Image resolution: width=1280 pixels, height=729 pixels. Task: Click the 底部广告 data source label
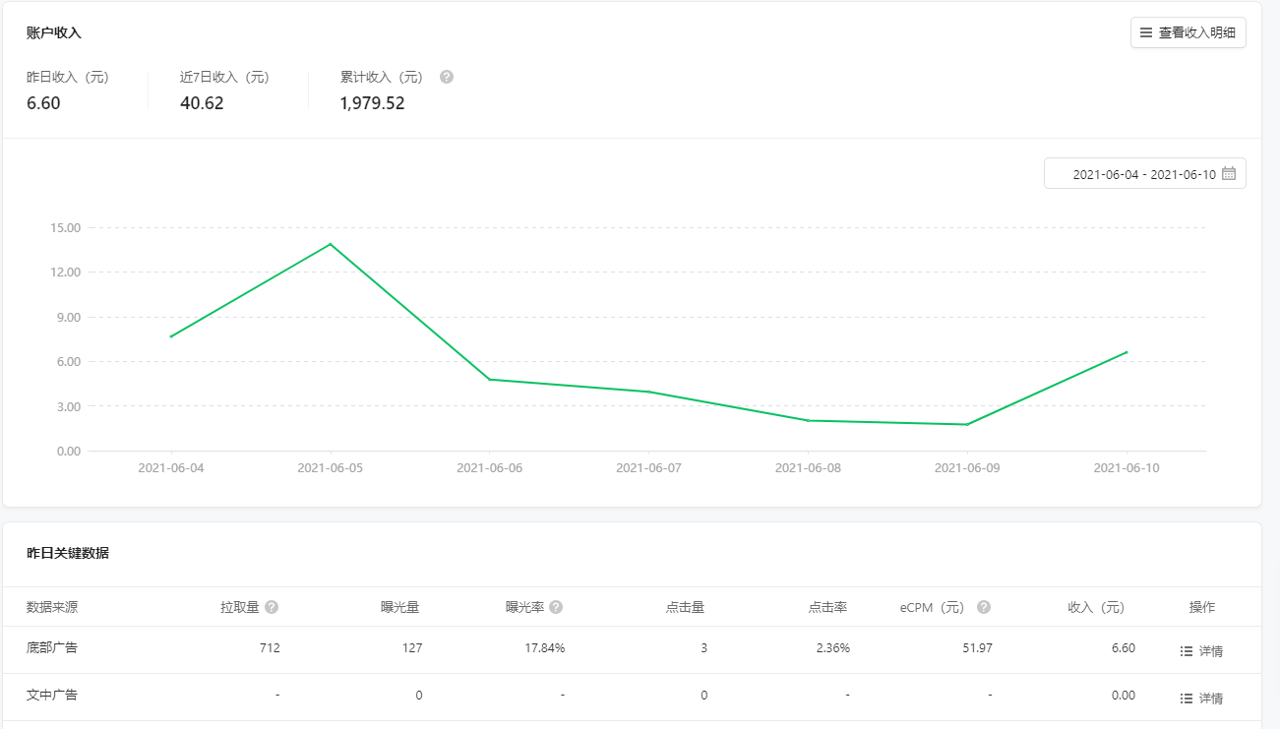[52, 647]
